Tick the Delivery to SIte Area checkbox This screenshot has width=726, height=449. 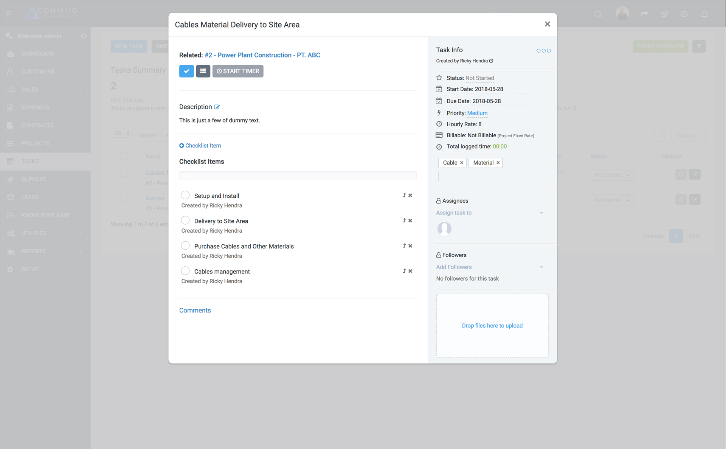coord(185,221)
